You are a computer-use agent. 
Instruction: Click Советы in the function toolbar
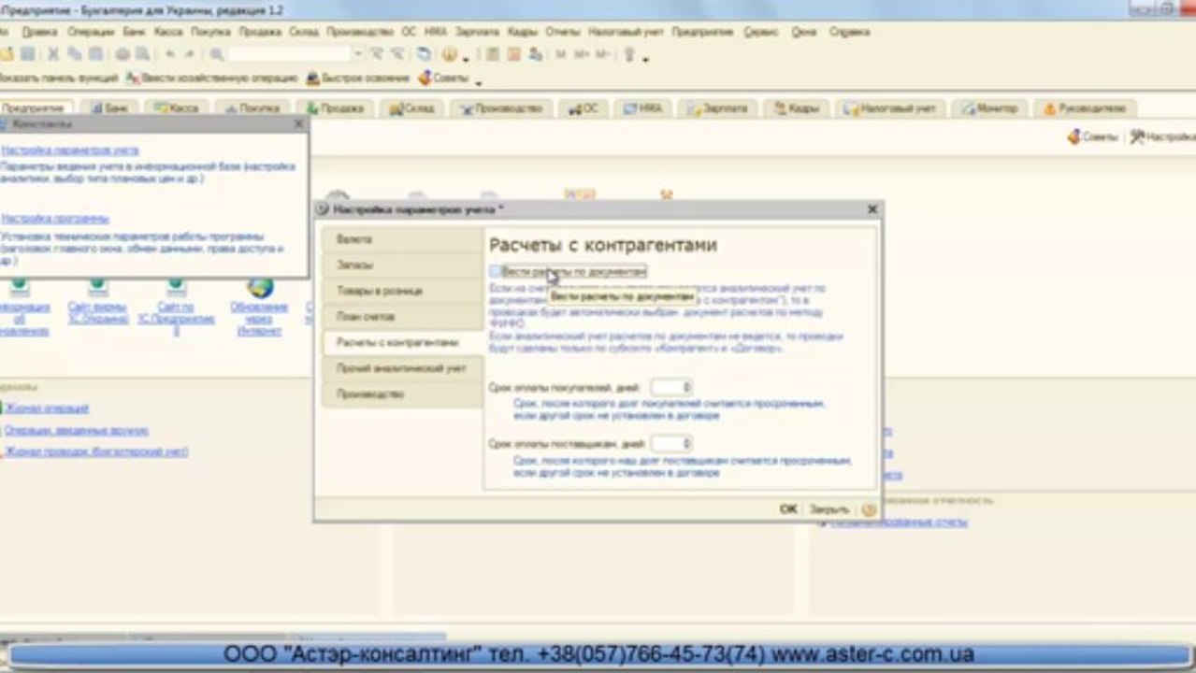pos(444,79)
